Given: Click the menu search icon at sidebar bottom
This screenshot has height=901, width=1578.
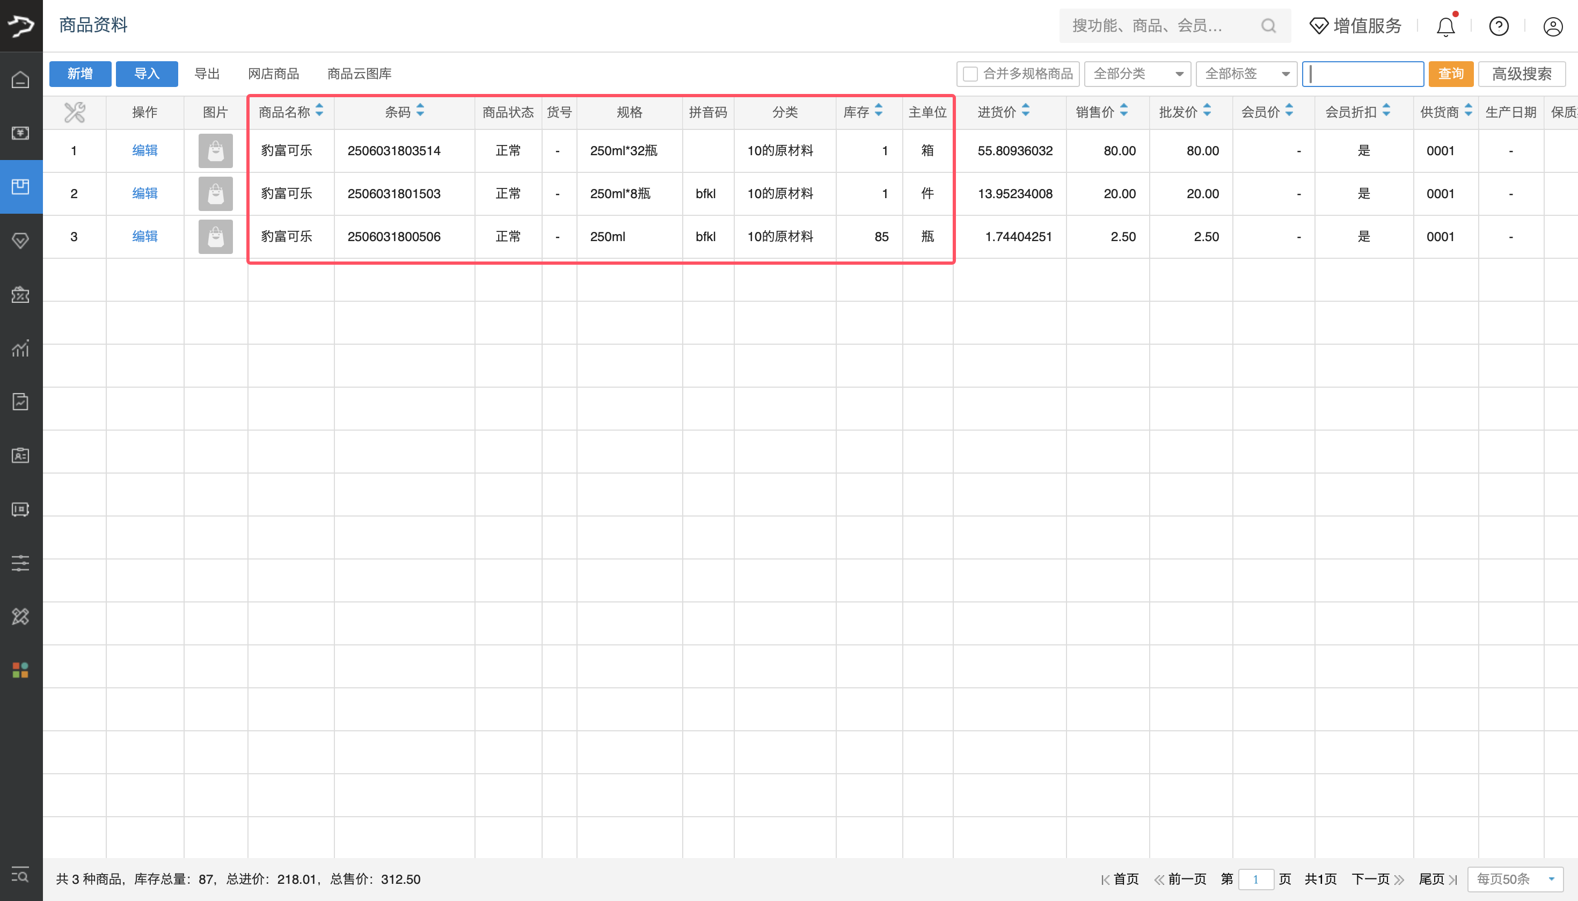Looking at the screenshot, I should 20,875.
